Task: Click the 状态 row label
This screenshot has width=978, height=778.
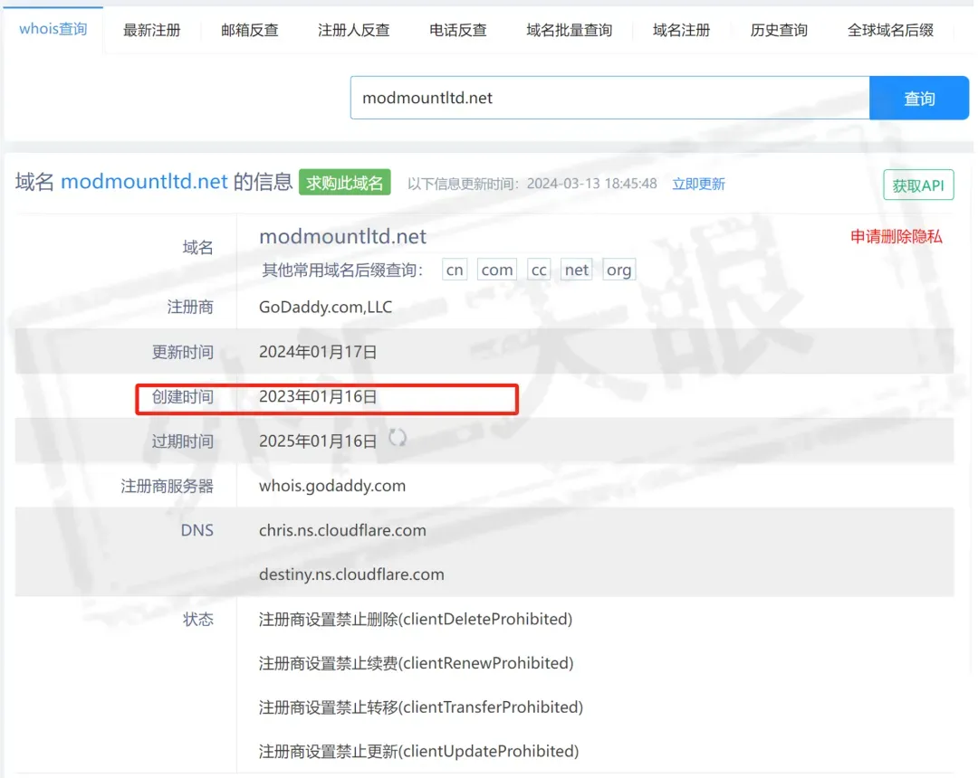Action: coord(198,619)
